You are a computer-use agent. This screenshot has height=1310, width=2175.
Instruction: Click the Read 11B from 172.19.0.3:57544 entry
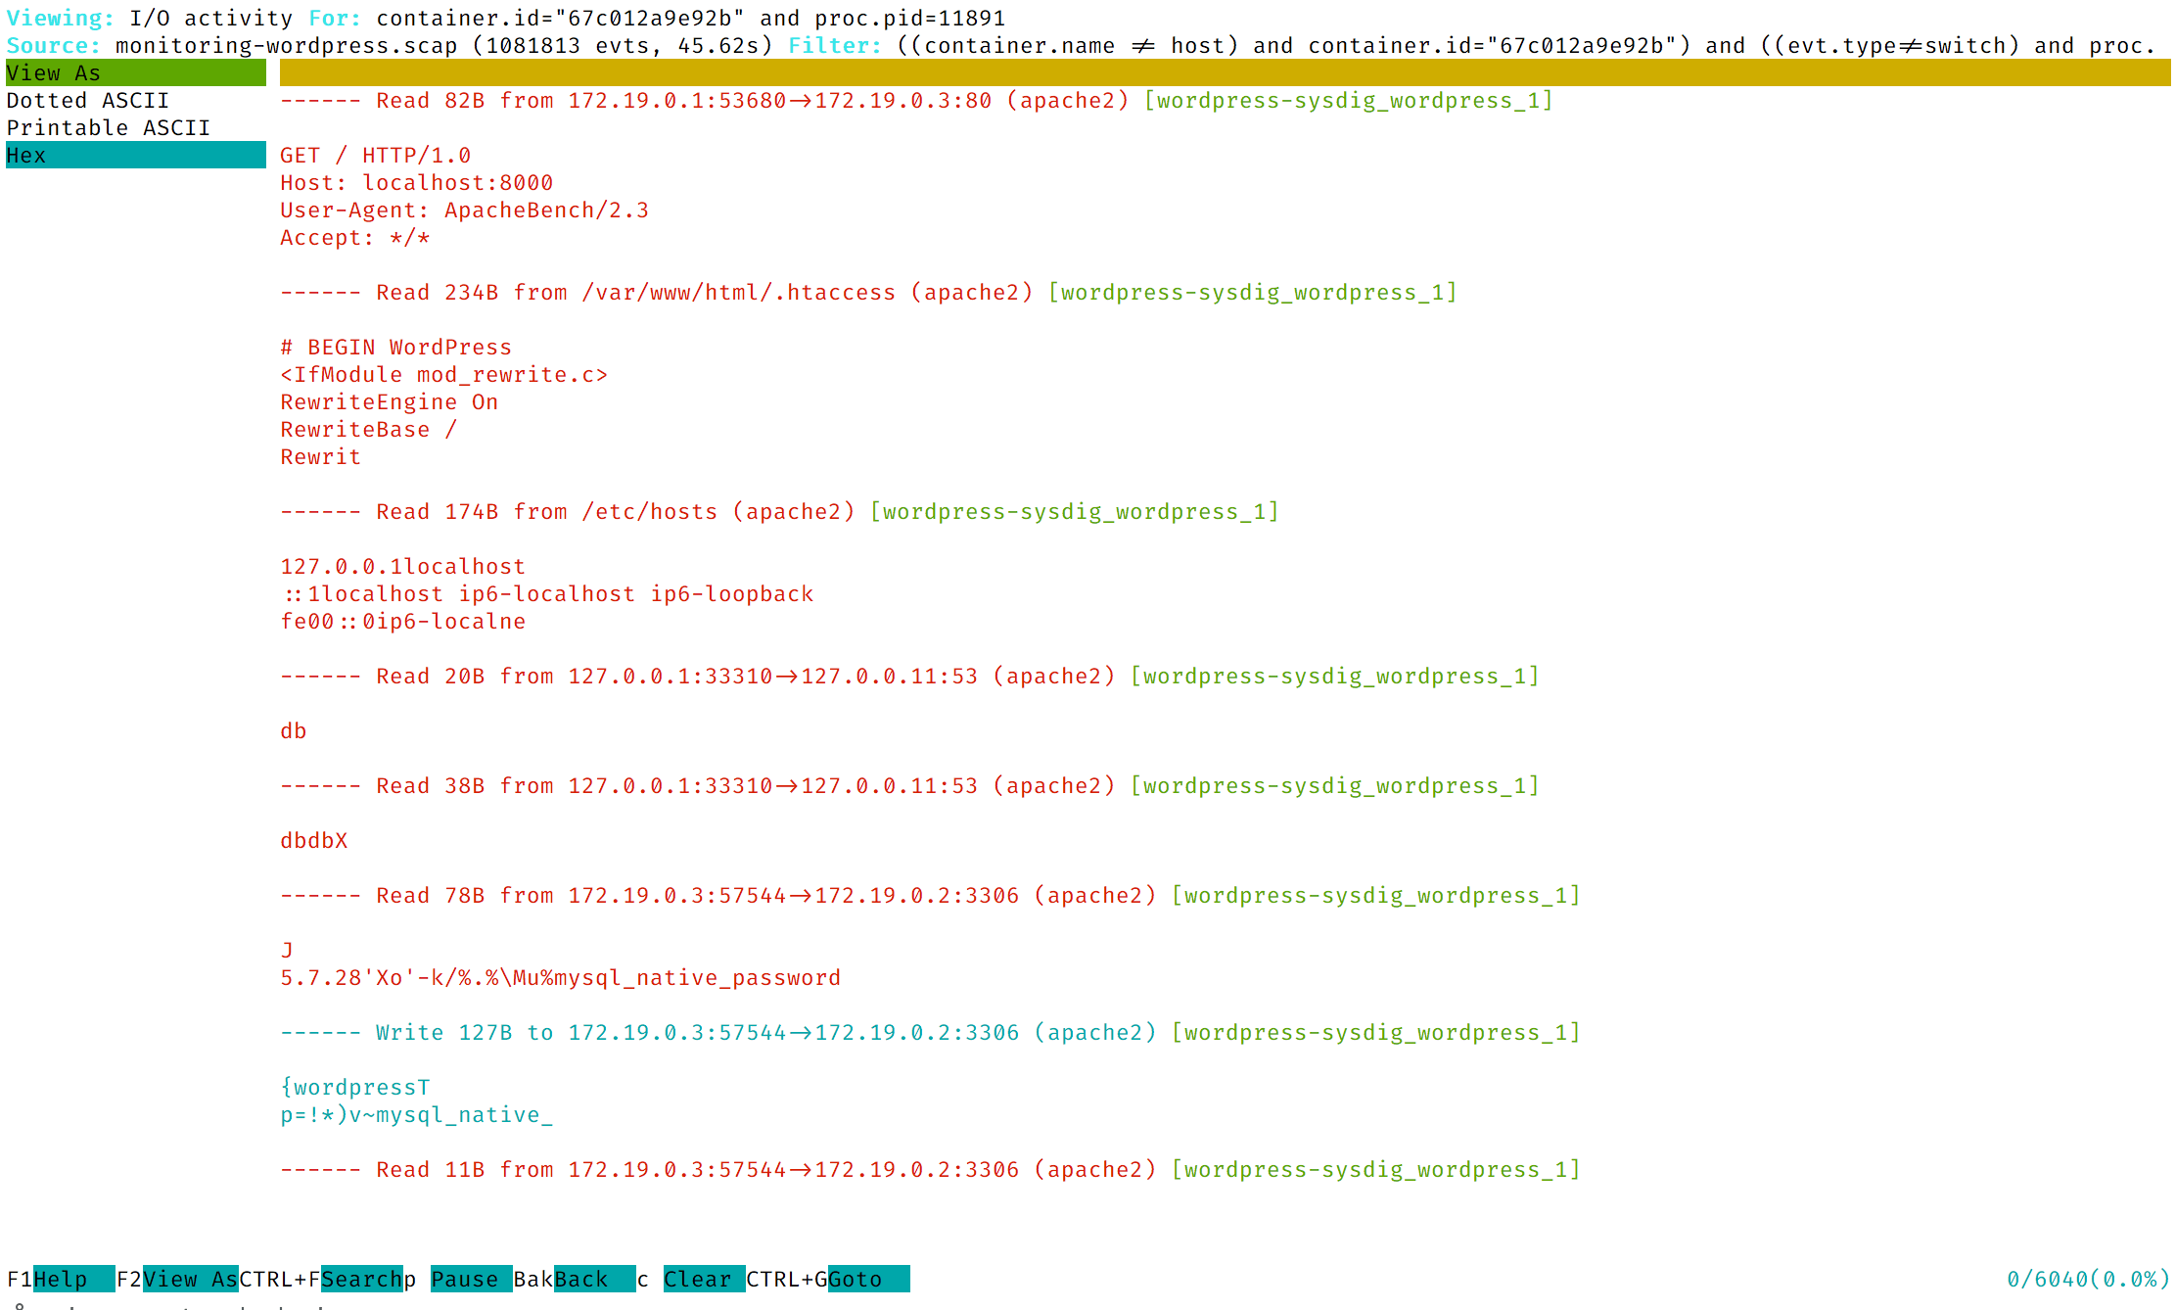[x=930, y=1169]
